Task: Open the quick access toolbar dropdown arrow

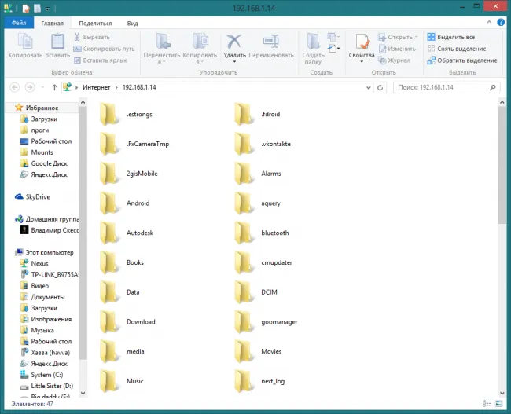Action: tap(47, 9)
